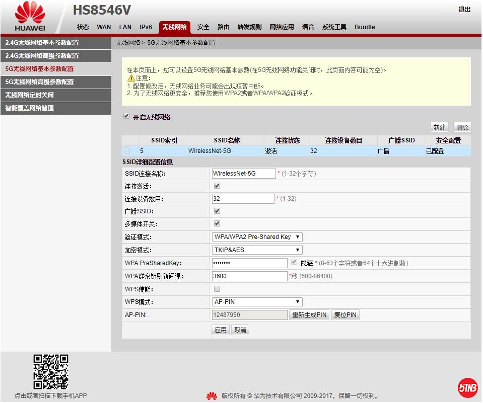Expand the 加密模式 TKIP&AES dropdown

[257, 250]
